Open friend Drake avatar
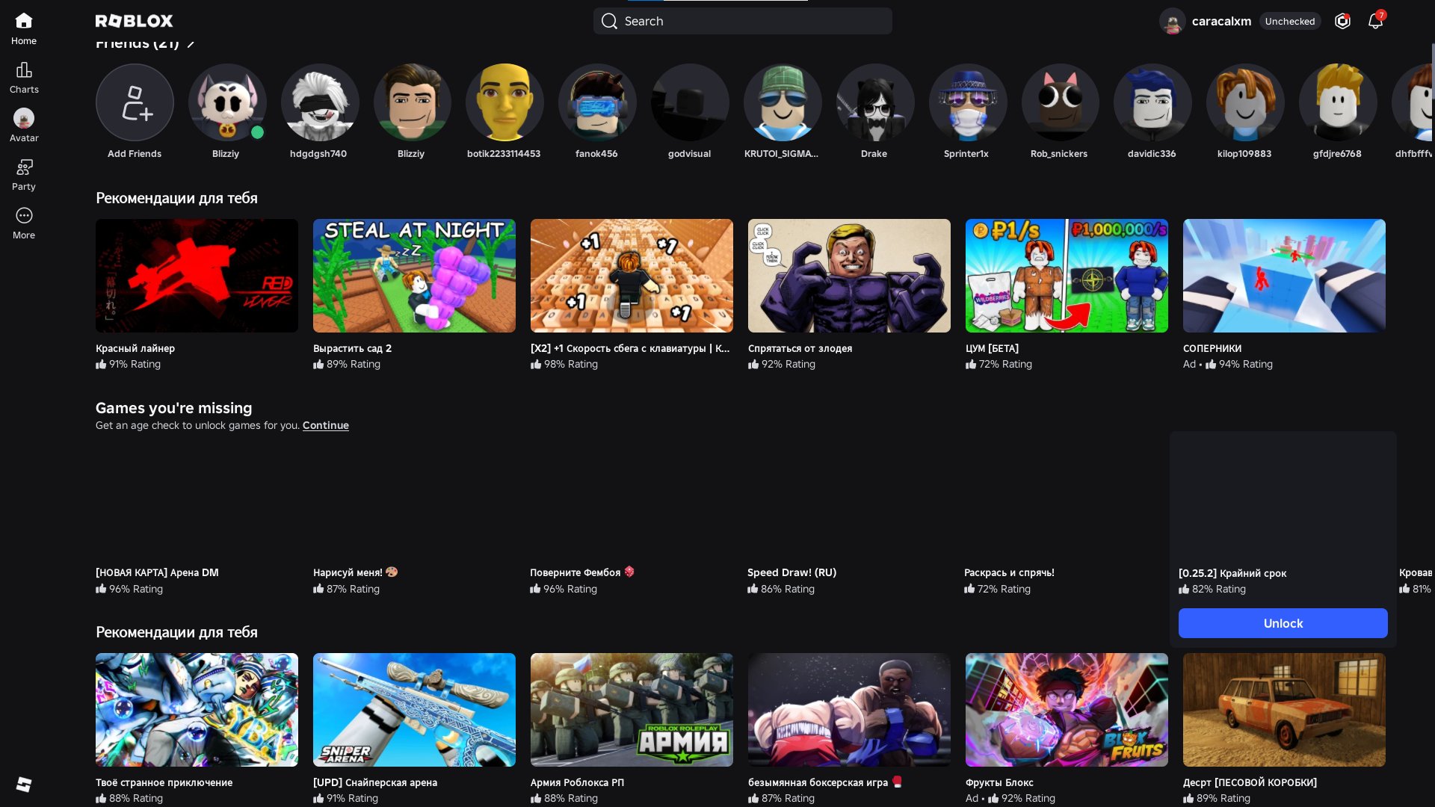The width and height of the screenshot is (1435, 807). point(875,102)
